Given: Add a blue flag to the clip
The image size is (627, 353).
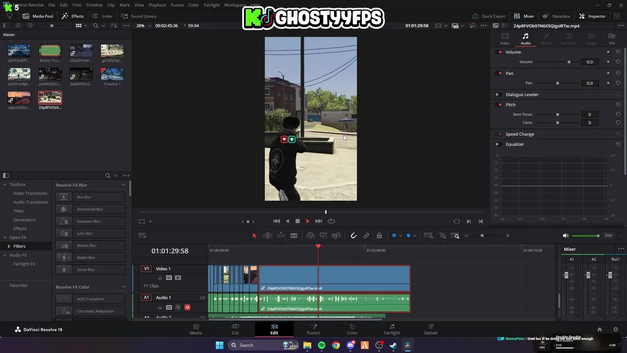Looking at the screenshot, I should (394, 236).
